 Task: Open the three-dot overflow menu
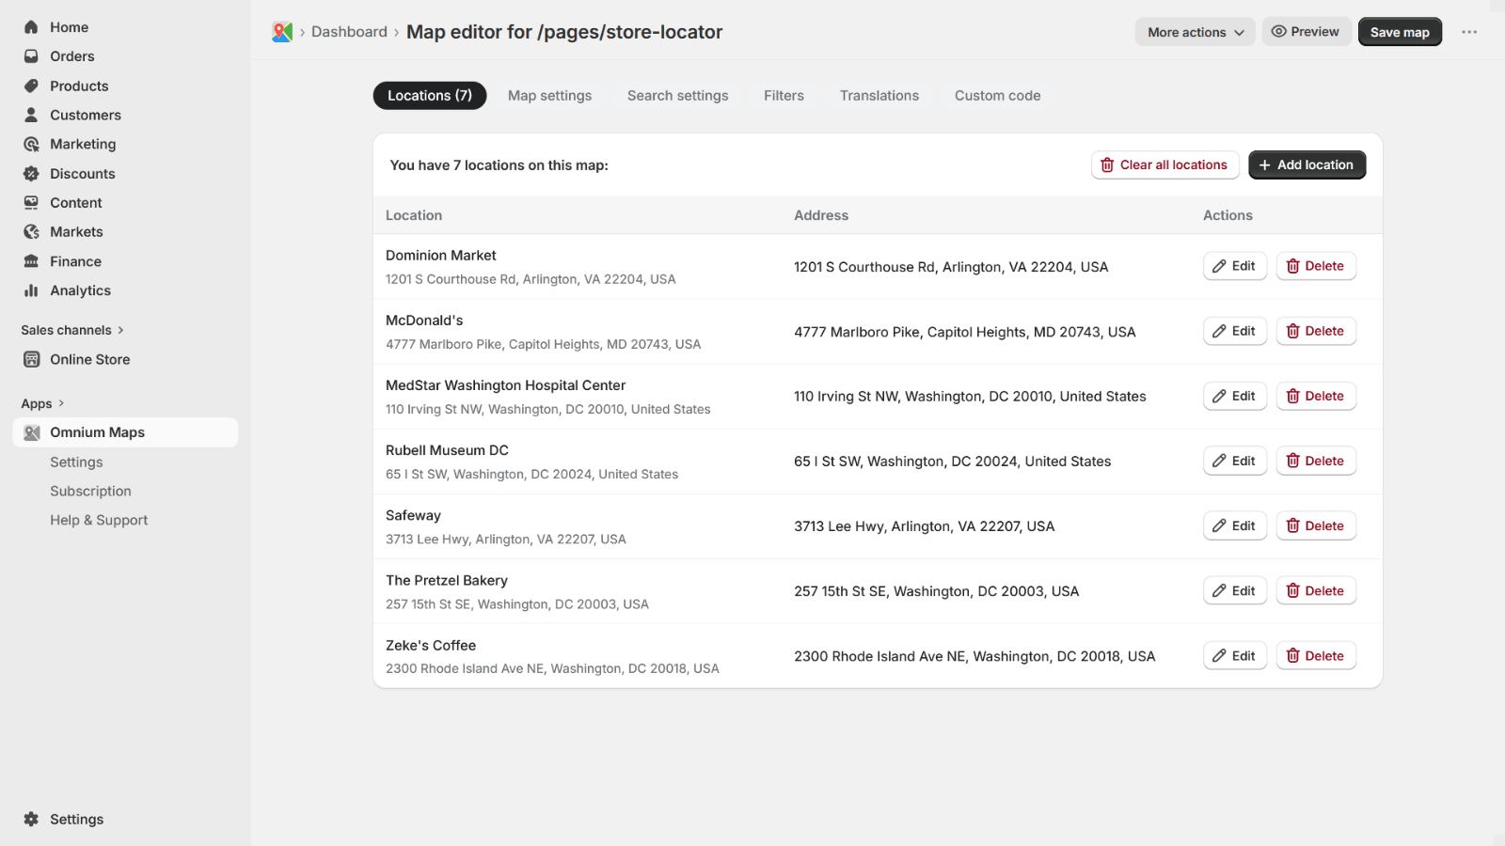[x=1468, y=32]
